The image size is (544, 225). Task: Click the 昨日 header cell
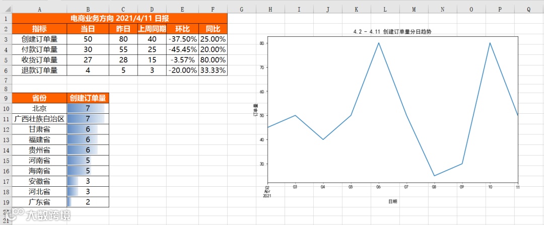(x=123, y=28)
